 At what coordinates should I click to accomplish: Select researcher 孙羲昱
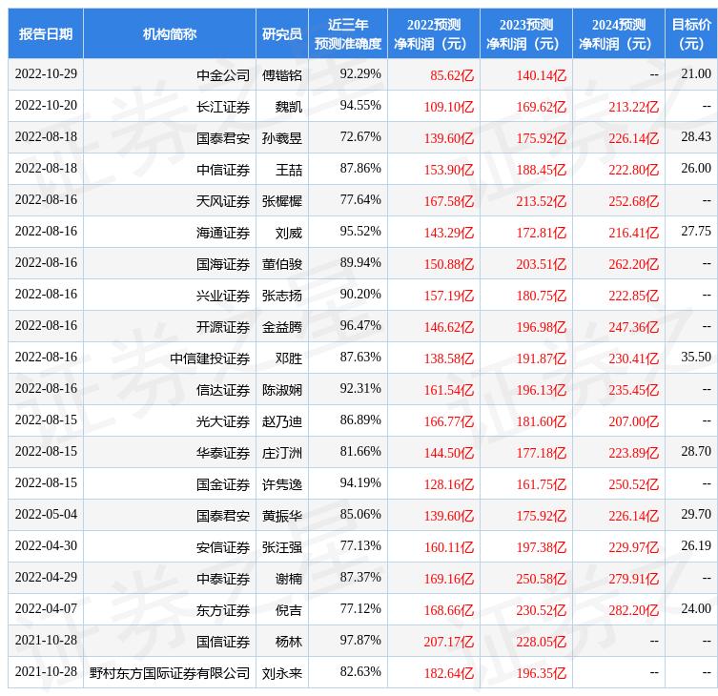tap(282, 138)
